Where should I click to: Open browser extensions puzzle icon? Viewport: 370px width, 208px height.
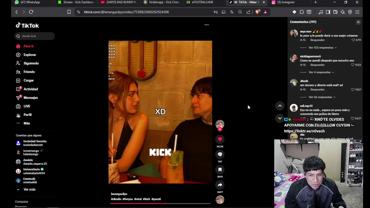click(301, 12)
